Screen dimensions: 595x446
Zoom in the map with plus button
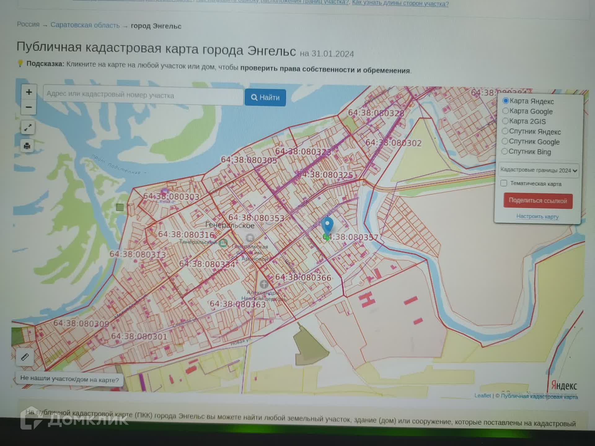tap(29, 92)
